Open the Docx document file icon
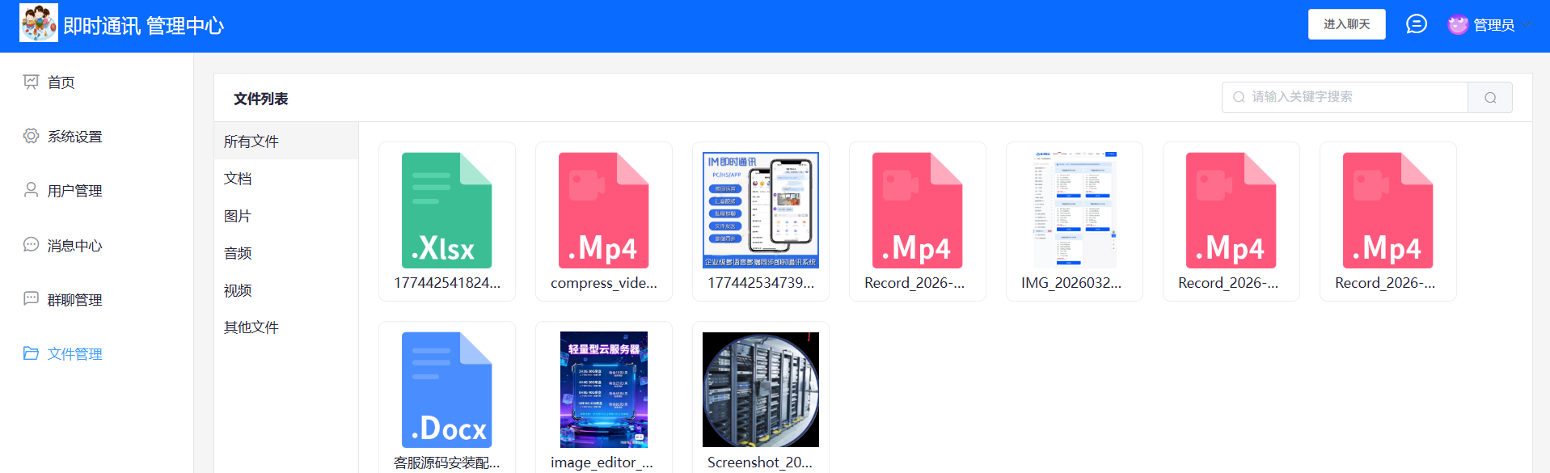Image resolution: width=1550 pixels, height=473 pixels. click(x=446, y=390)
